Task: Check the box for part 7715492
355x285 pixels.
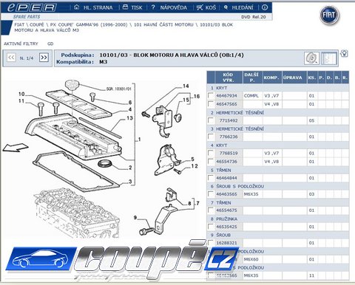Action: [211, 120]
